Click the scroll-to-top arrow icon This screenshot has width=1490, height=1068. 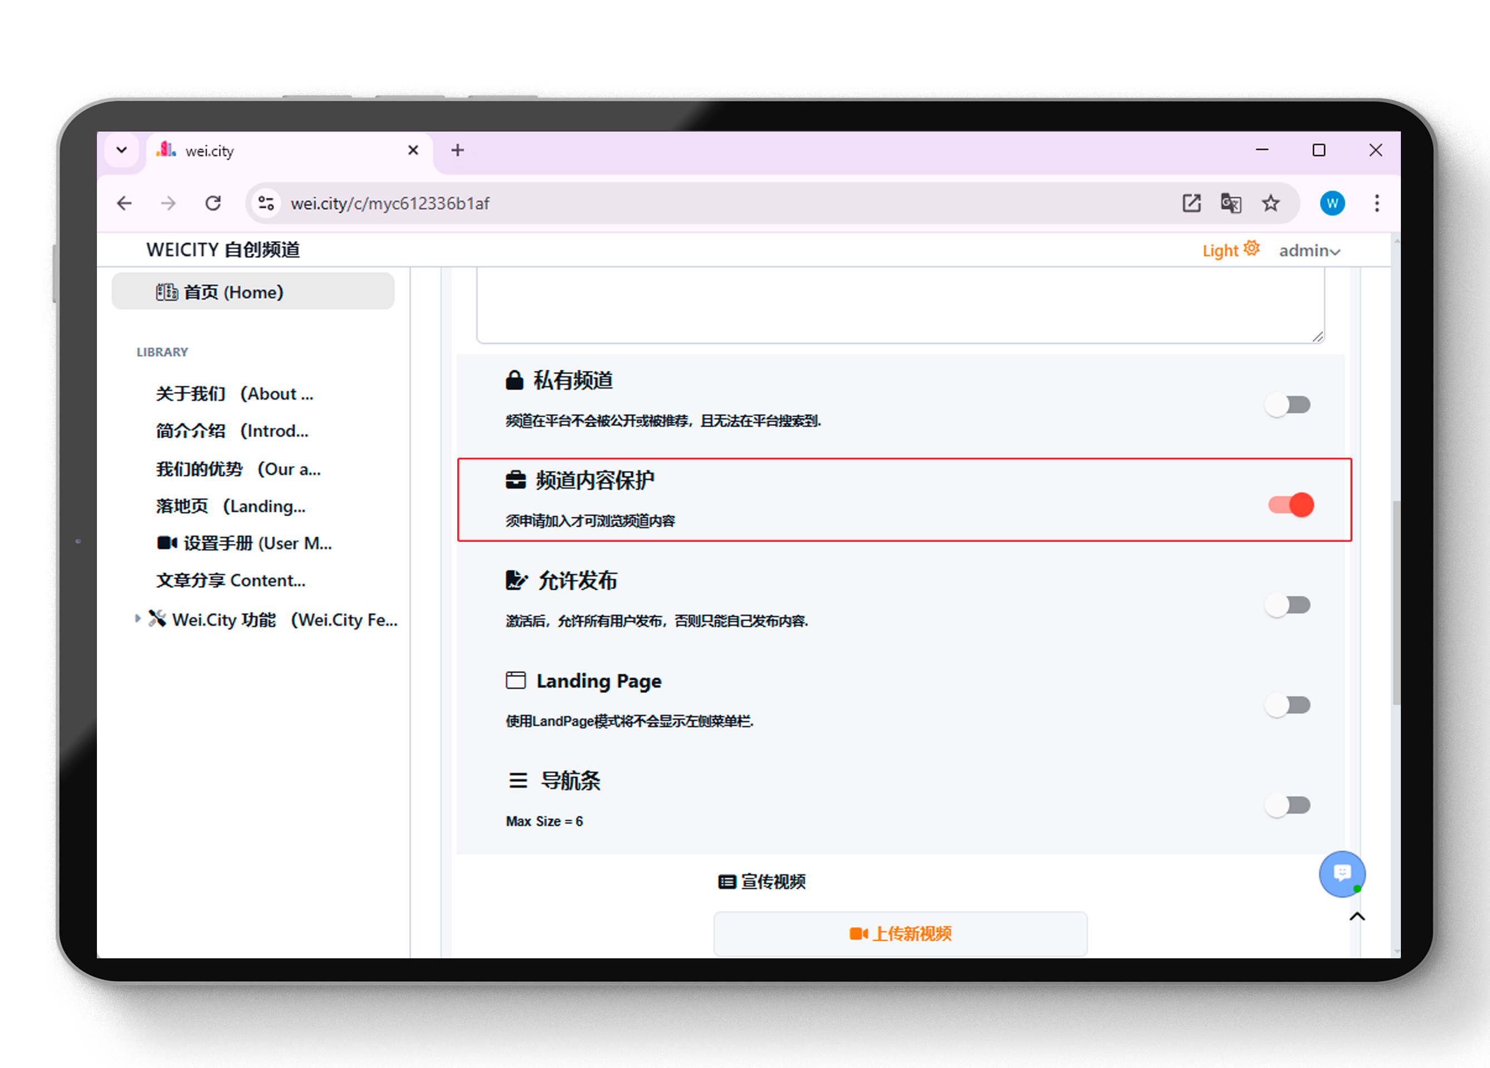tap(1357, 917)
